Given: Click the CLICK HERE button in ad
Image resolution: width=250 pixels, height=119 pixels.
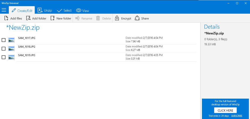Looking at the screenshot, I should (225, 111).
